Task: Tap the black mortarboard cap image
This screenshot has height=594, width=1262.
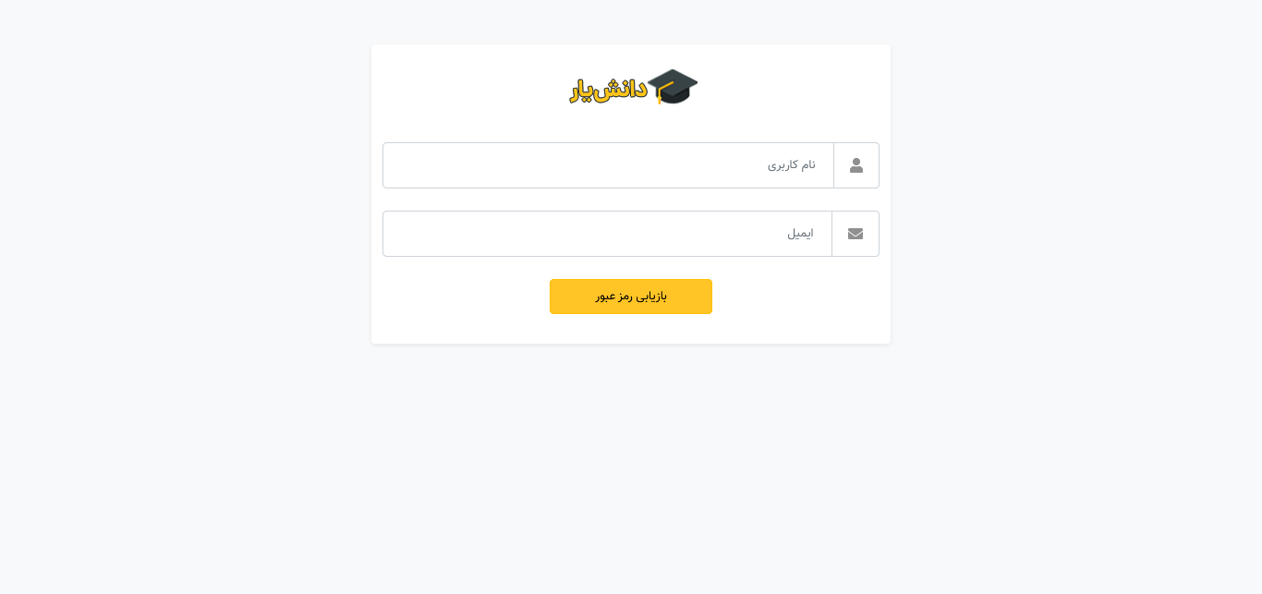Action: 673,87
